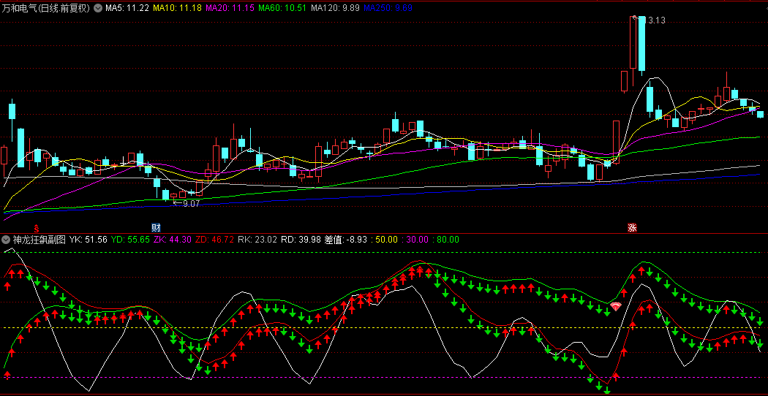768x396 pixels.
Task: Click the red S signal marker
Action: tap(36, 227)
